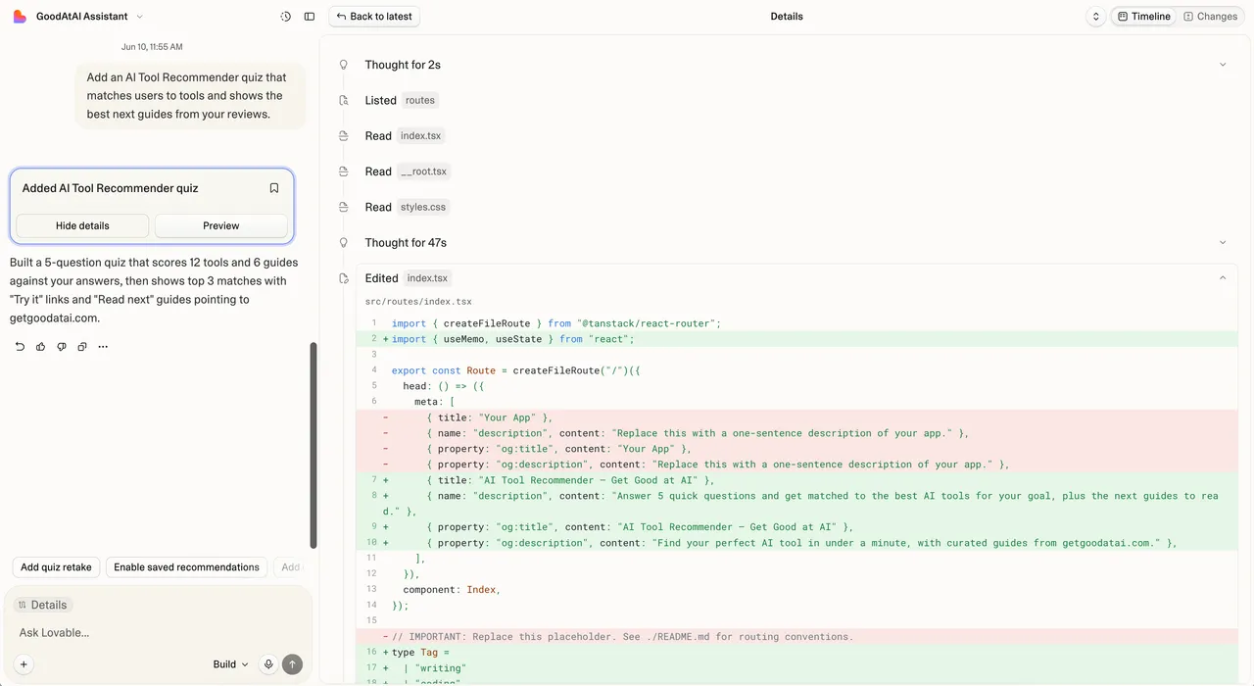This screenshot has width=1254, height=686.
Task: Click the file-search icon beside Listed
Action: 344,100
